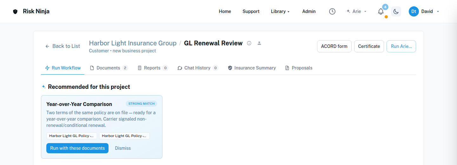This screenshot has width=457, height=165.
Task: Click the info icon beside GL Renewal Review
Action: pos(249,43)
